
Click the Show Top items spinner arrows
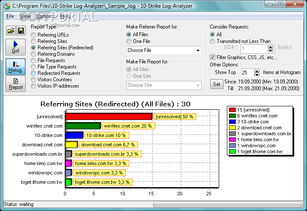(x=257, y=73)
